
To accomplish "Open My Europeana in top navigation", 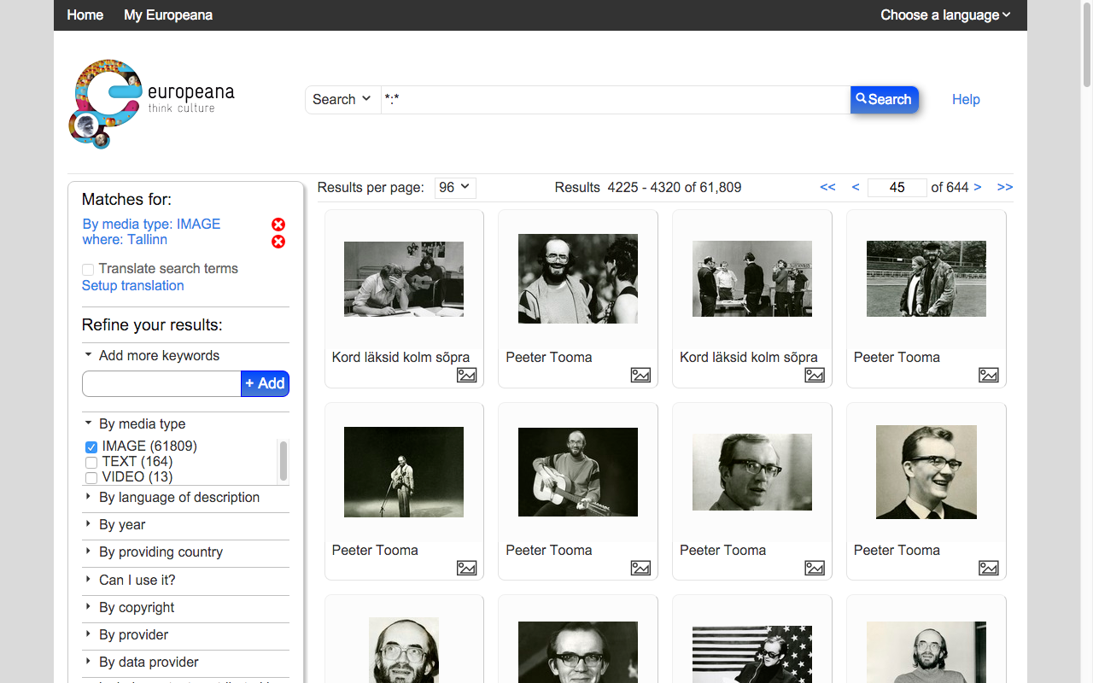I will tap(168, 15).
